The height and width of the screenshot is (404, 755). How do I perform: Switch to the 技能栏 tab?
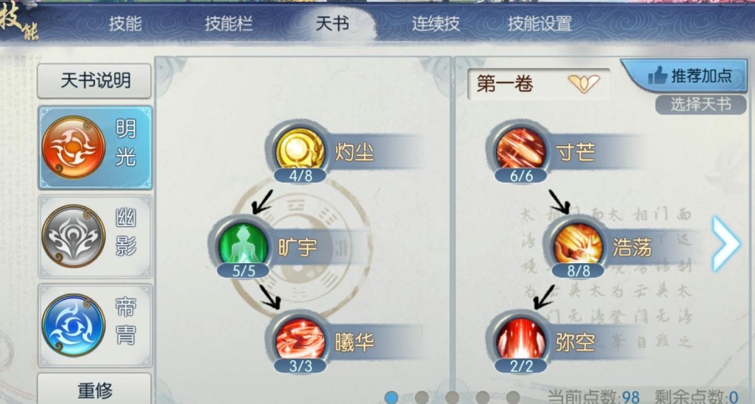point(229,23)
